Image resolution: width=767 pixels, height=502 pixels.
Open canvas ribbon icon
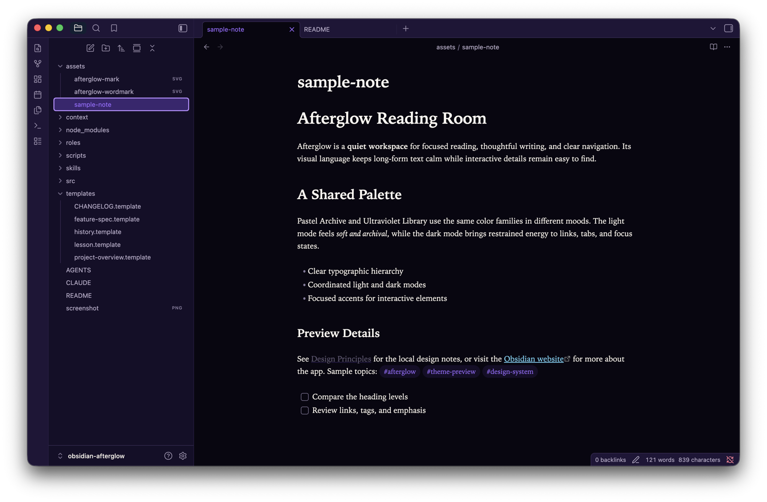click(38, 79)
